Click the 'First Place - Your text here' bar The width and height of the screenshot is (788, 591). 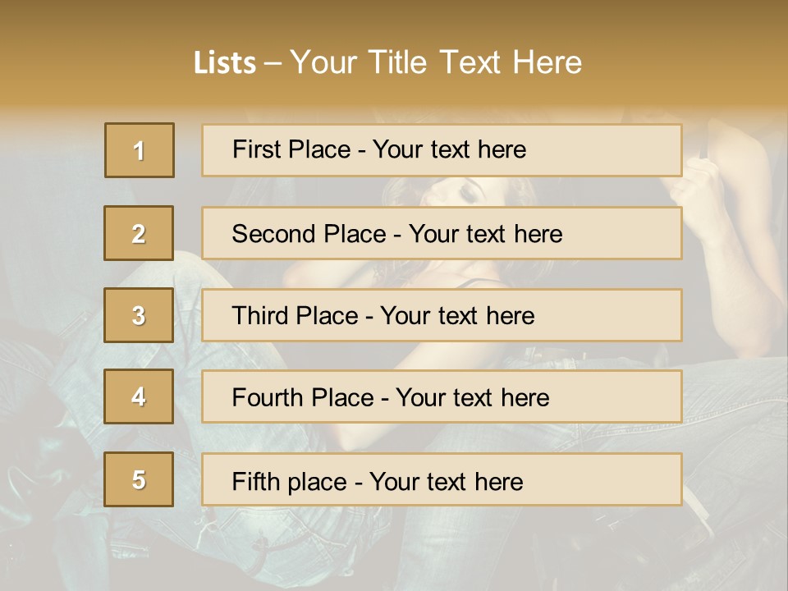[x=442, y=150]
